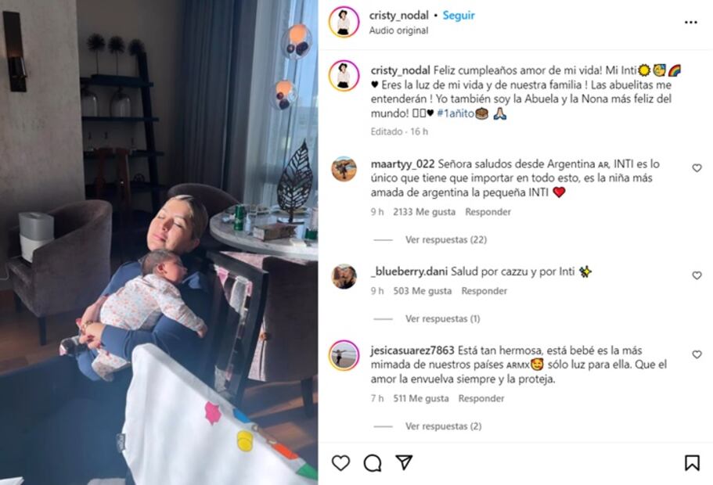Save post with bookmark icon
713x485 pixels.
click(x=692, y=463)
